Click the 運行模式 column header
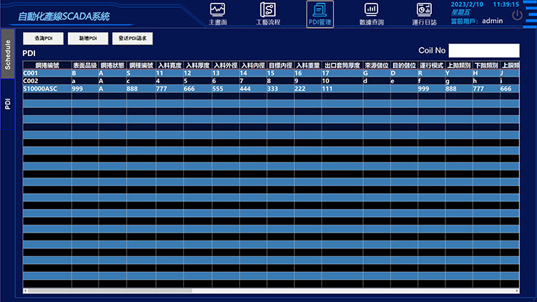 (x=432, y=65)
